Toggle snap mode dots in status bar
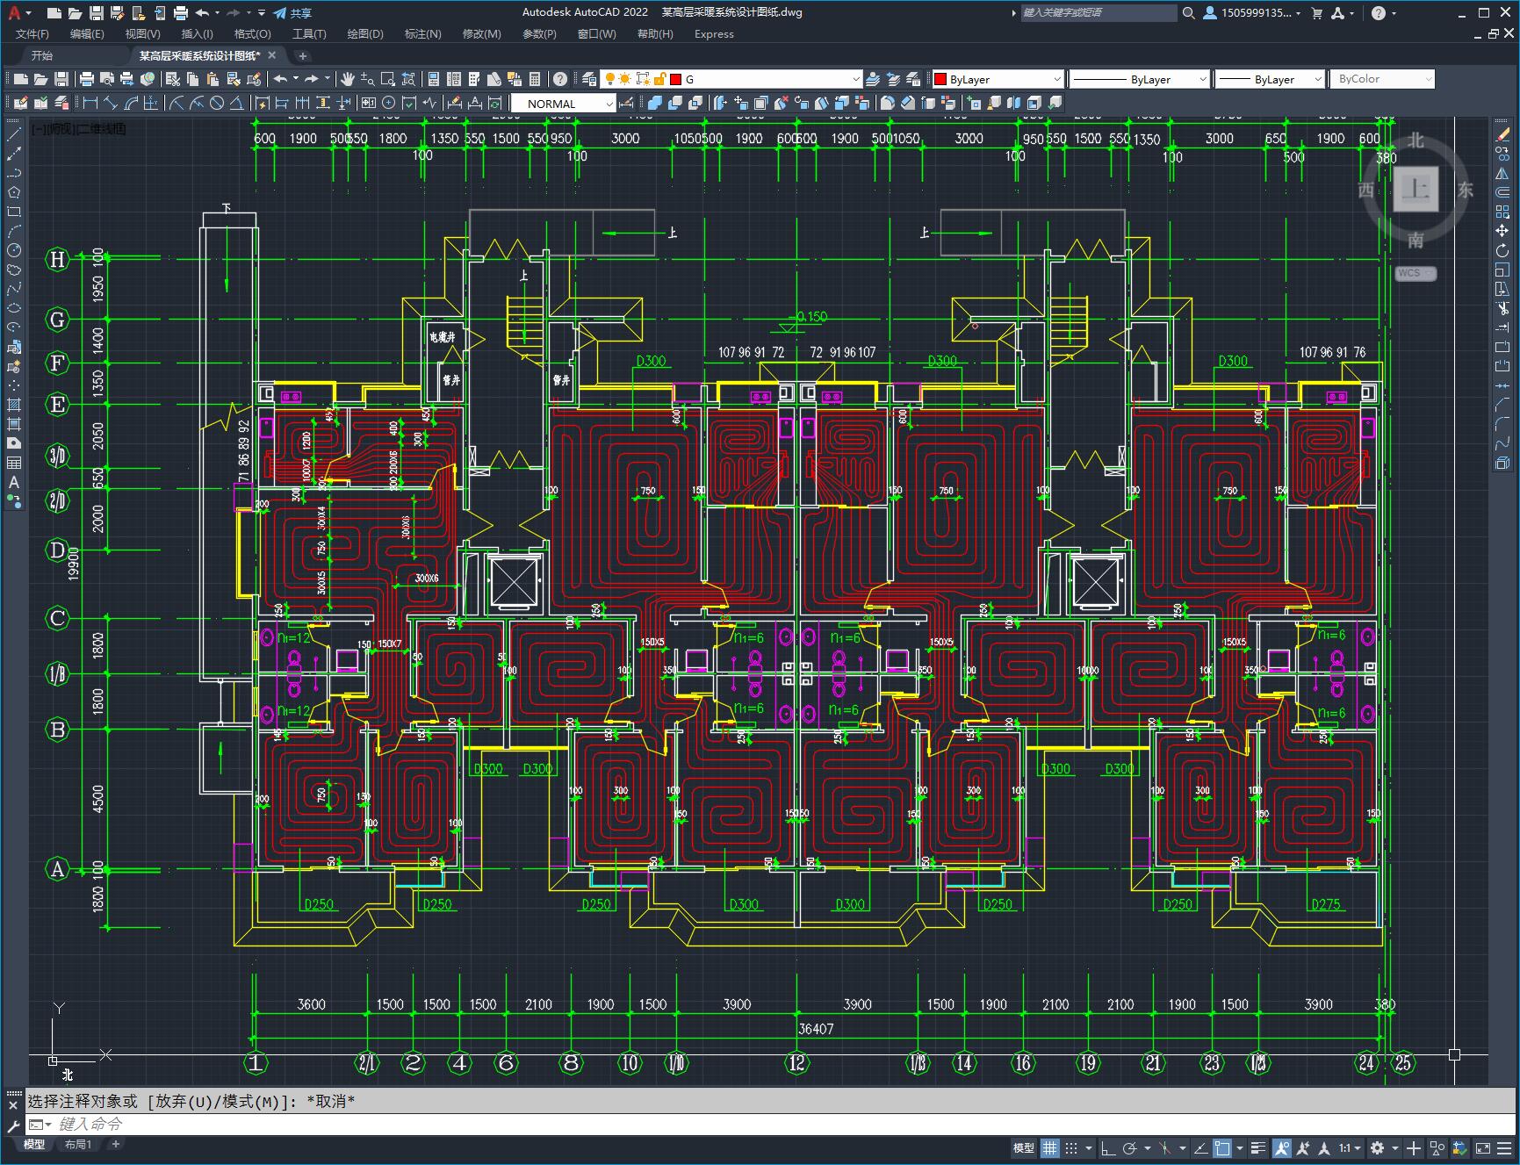This screenshot has width=1520, height=1165. [x=1070, y=1147]
